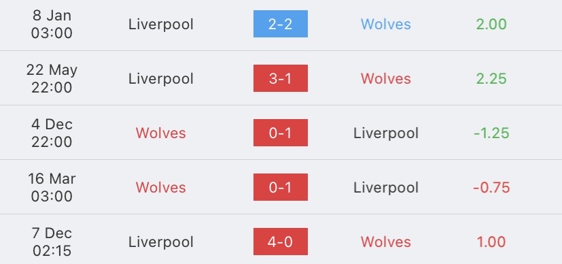Open the 3-1 score box
Screen dimensions: 562x264
tap(280, 78)
